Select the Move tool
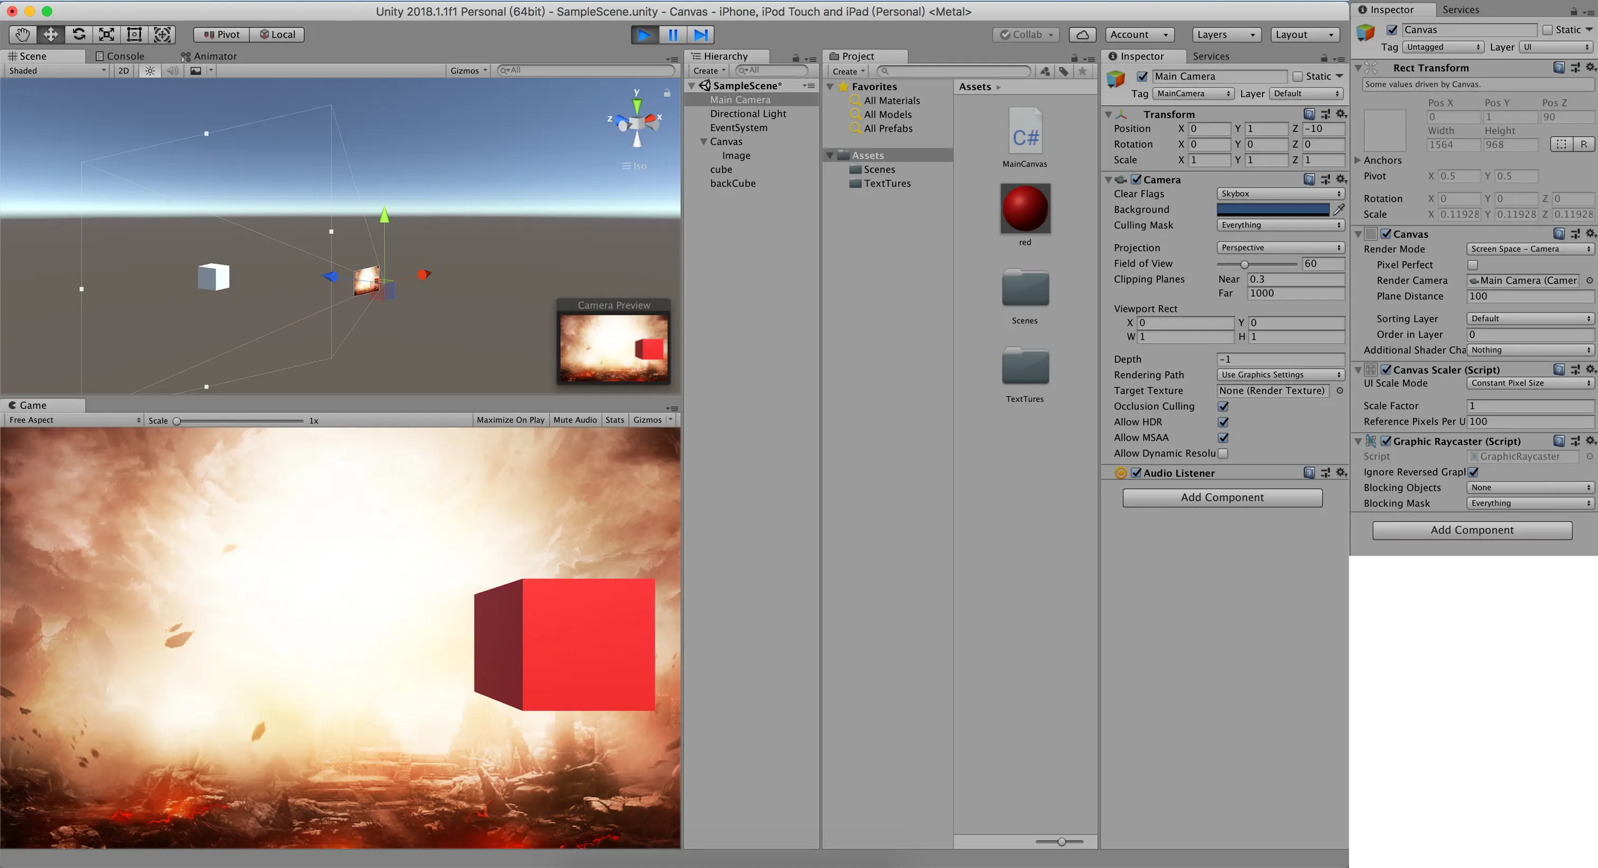The width and height of the screenshot is (1598, 868). click(x=51, y=35)
